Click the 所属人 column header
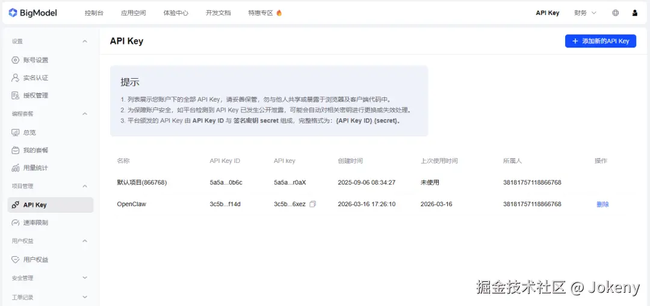Viewport: 650px width, 306px height. 512,161
